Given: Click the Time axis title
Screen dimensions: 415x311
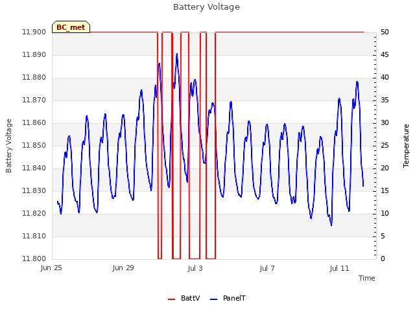Looking at the screenshot, I should pos(366,278).
